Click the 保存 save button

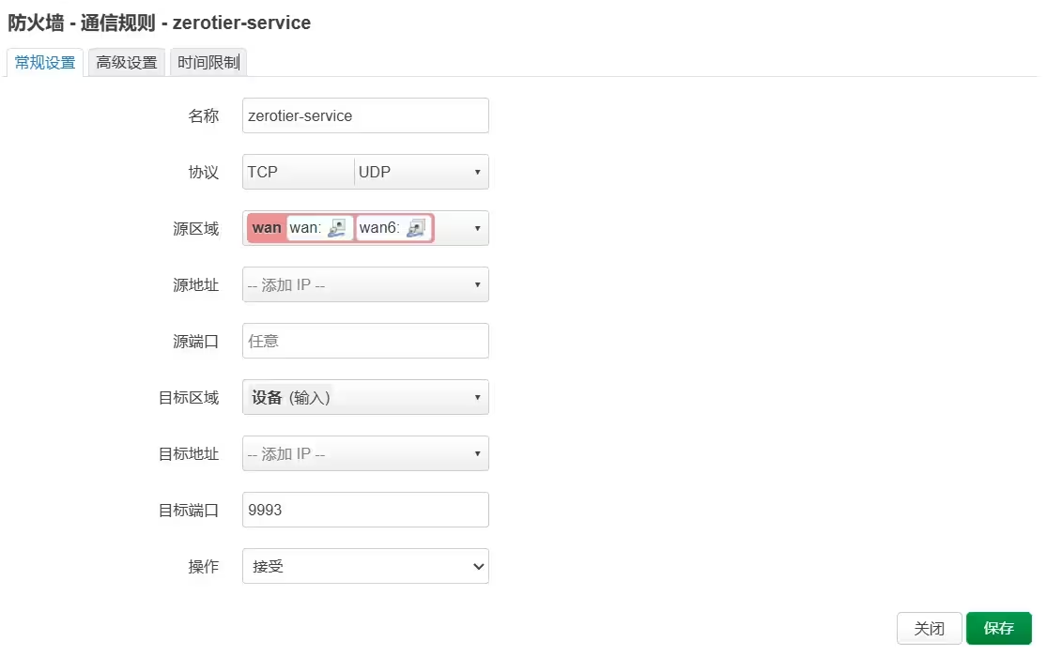[x=999, y=629]
